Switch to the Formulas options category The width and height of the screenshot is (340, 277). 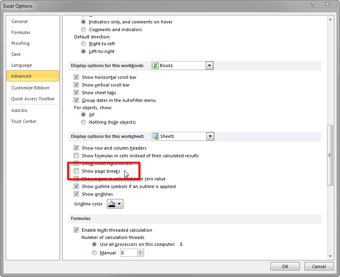20,32
